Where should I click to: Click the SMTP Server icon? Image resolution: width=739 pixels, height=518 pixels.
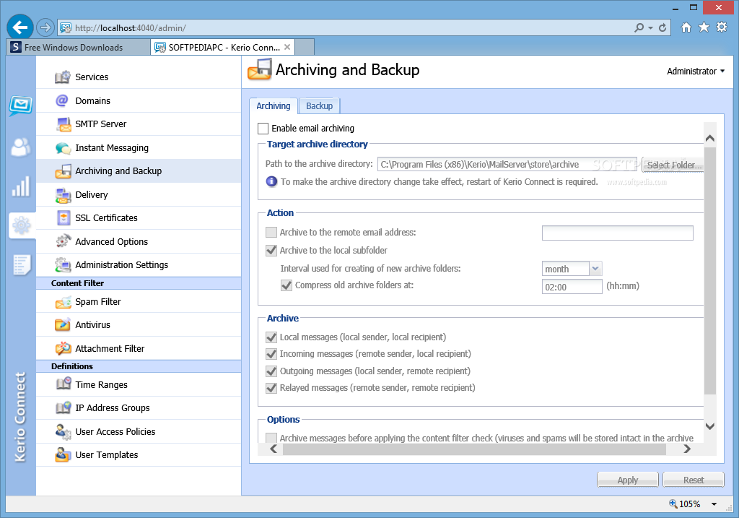(x=64, y=124)
